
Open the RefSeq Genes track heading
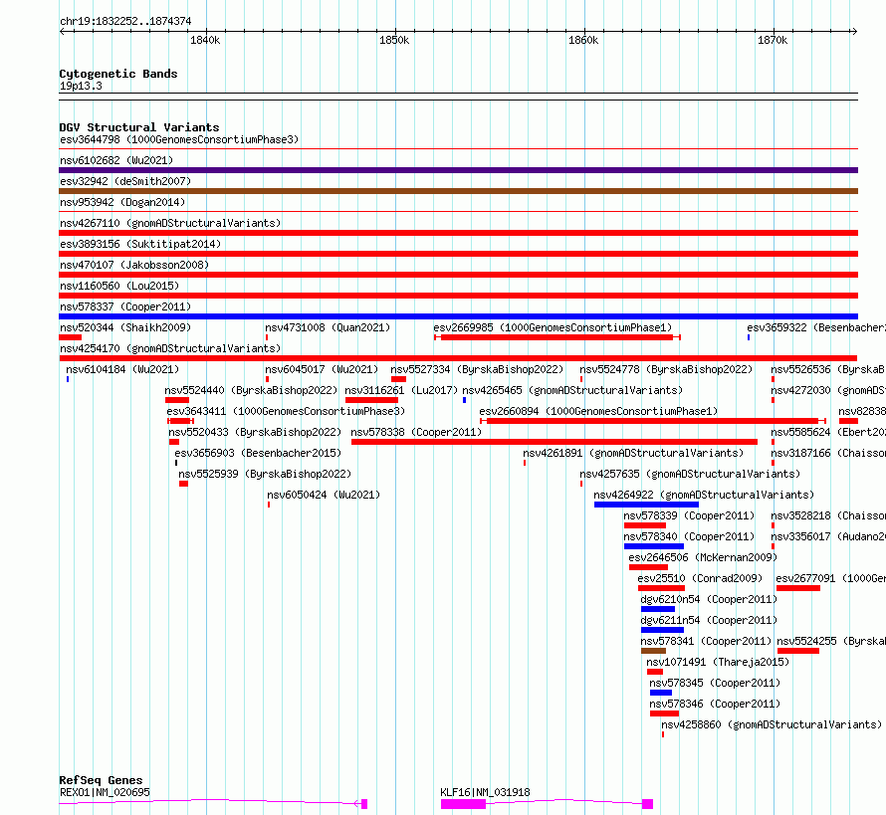pyautogui.click(x=101, y=780)
